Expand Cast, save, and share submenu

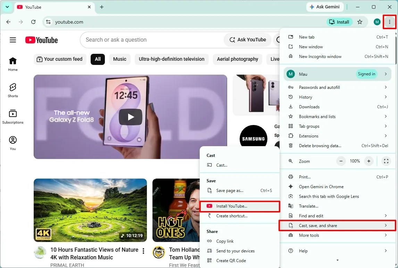tap(338, 226)
